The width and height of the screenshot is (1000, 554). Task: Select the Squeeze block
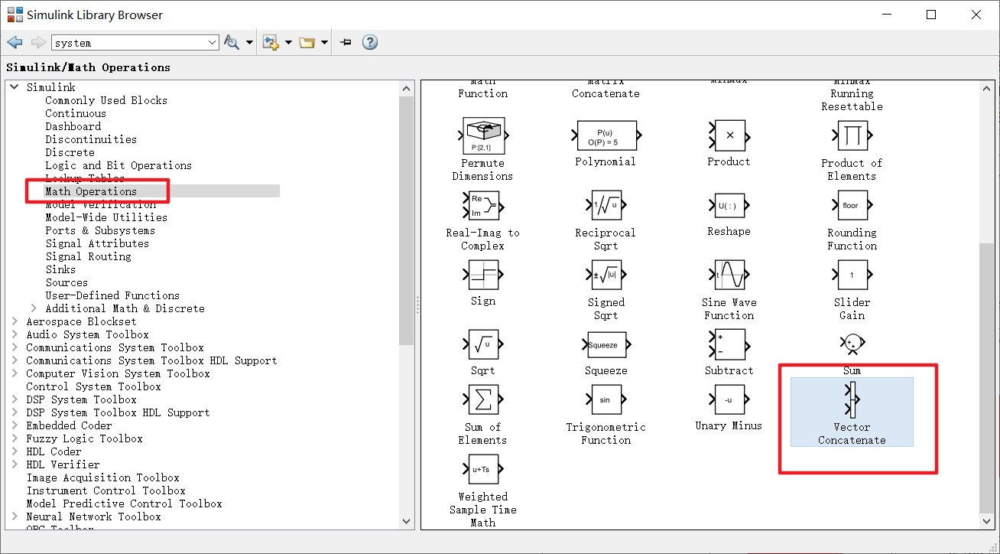click(x=606, y=344)
